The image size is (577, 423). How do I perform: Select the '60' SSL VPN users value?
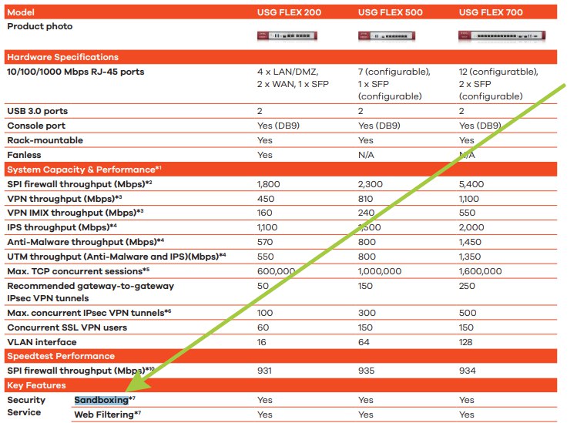pos(263,327)
